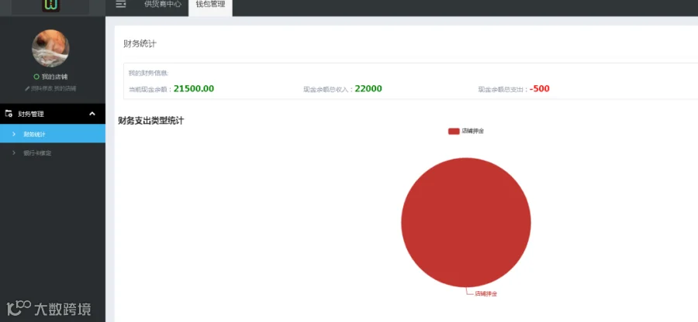Viewport: 698px width, 322px height.
Task: Click the green W app logo
Action: (x=50, y=5)
